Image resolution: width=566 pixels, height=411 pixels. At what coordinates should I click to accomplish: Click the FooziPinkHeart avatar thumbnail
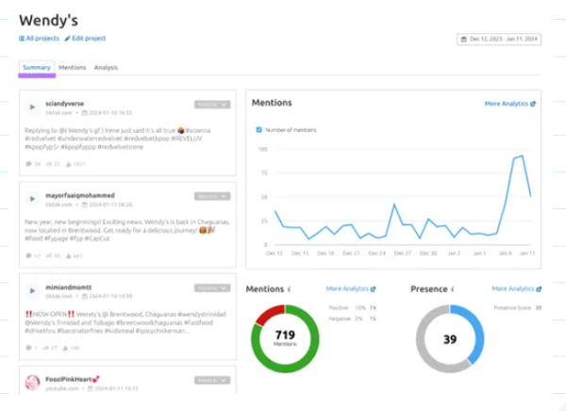(x=32, y=383)
